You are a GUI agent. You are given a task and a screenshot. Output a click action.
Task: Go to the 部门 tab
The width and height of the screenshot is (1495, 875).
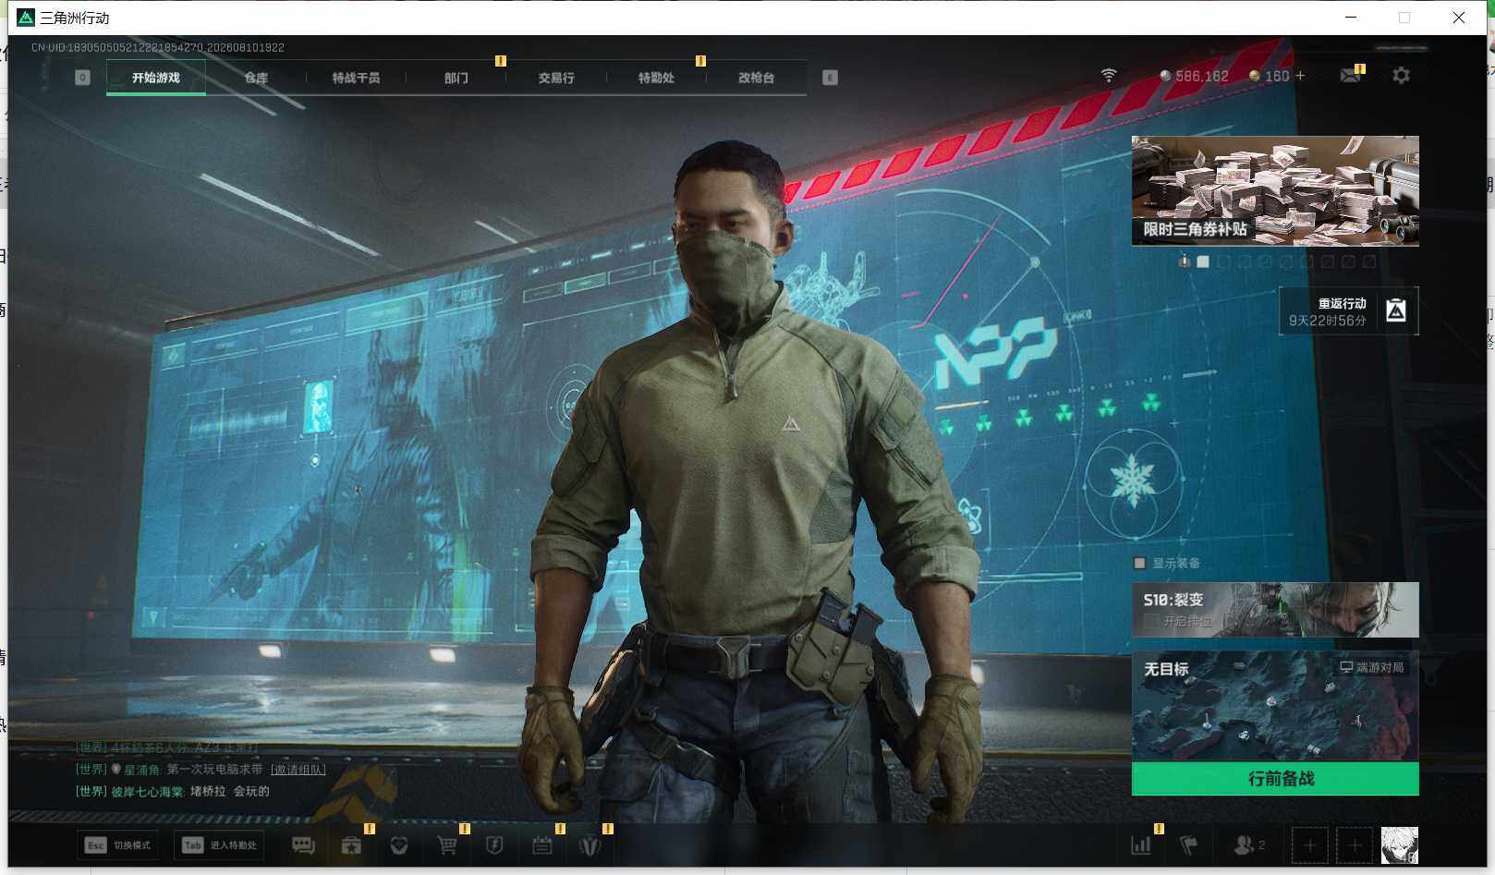(x=456, y=78)
